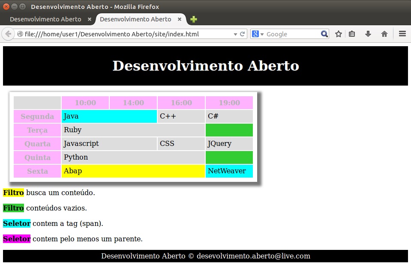The image size is (411, 270).
Task: Select the cyan NetWeaver cell
Action: [x=229, y=171]
